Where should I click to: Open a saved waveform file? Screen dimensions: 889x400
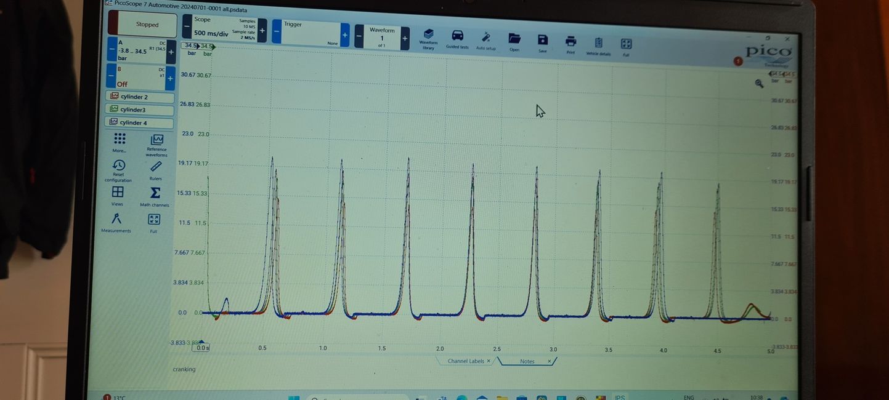[x=514, y=42]
